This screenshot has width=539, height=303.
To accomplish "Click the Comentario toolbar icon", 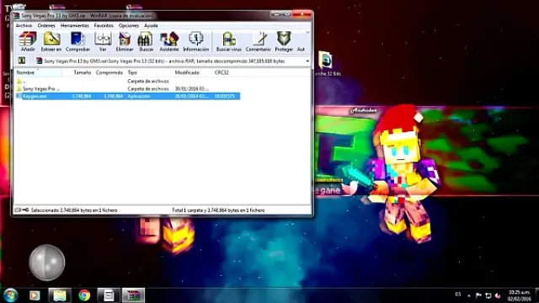I will (x=259, y=41).
